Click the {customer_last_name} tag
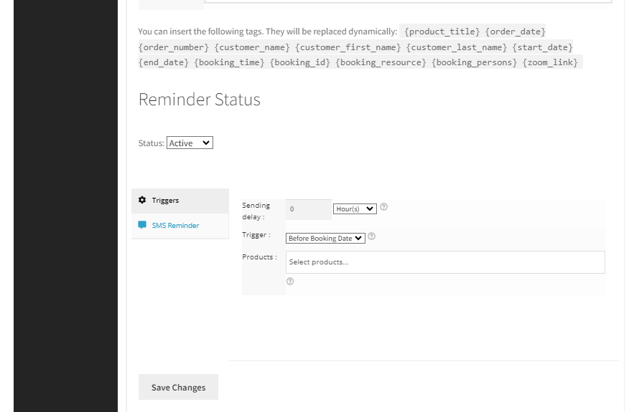Viewport: 634px width, 412px height. (x=457, y=47)
